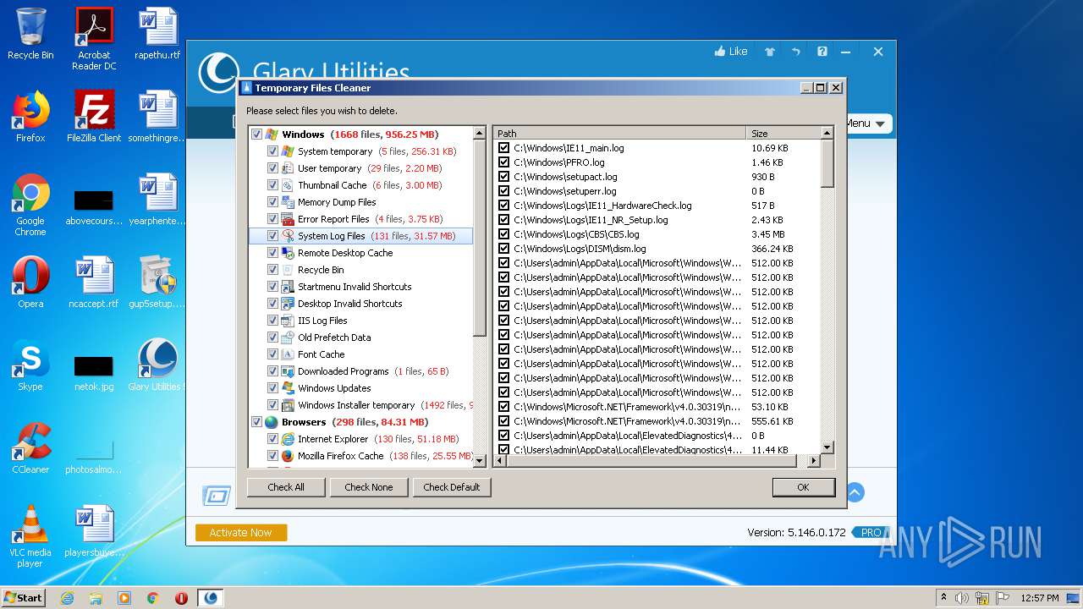Click the System Log Files icon
This screenshot has height=609, width=1083.
(x=288, y=236)
